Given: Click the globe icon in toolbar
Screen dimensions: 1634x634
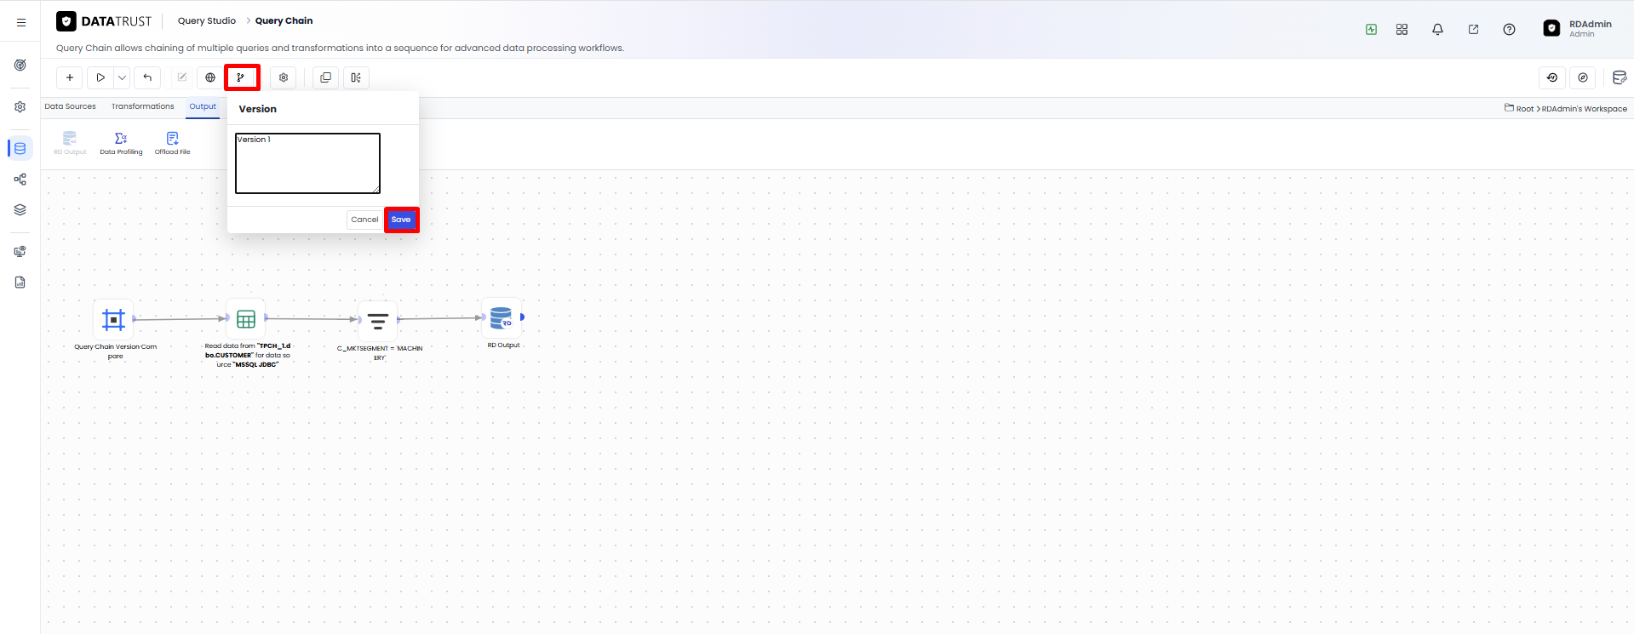Looking at the screenshot, I should [210, 77].
